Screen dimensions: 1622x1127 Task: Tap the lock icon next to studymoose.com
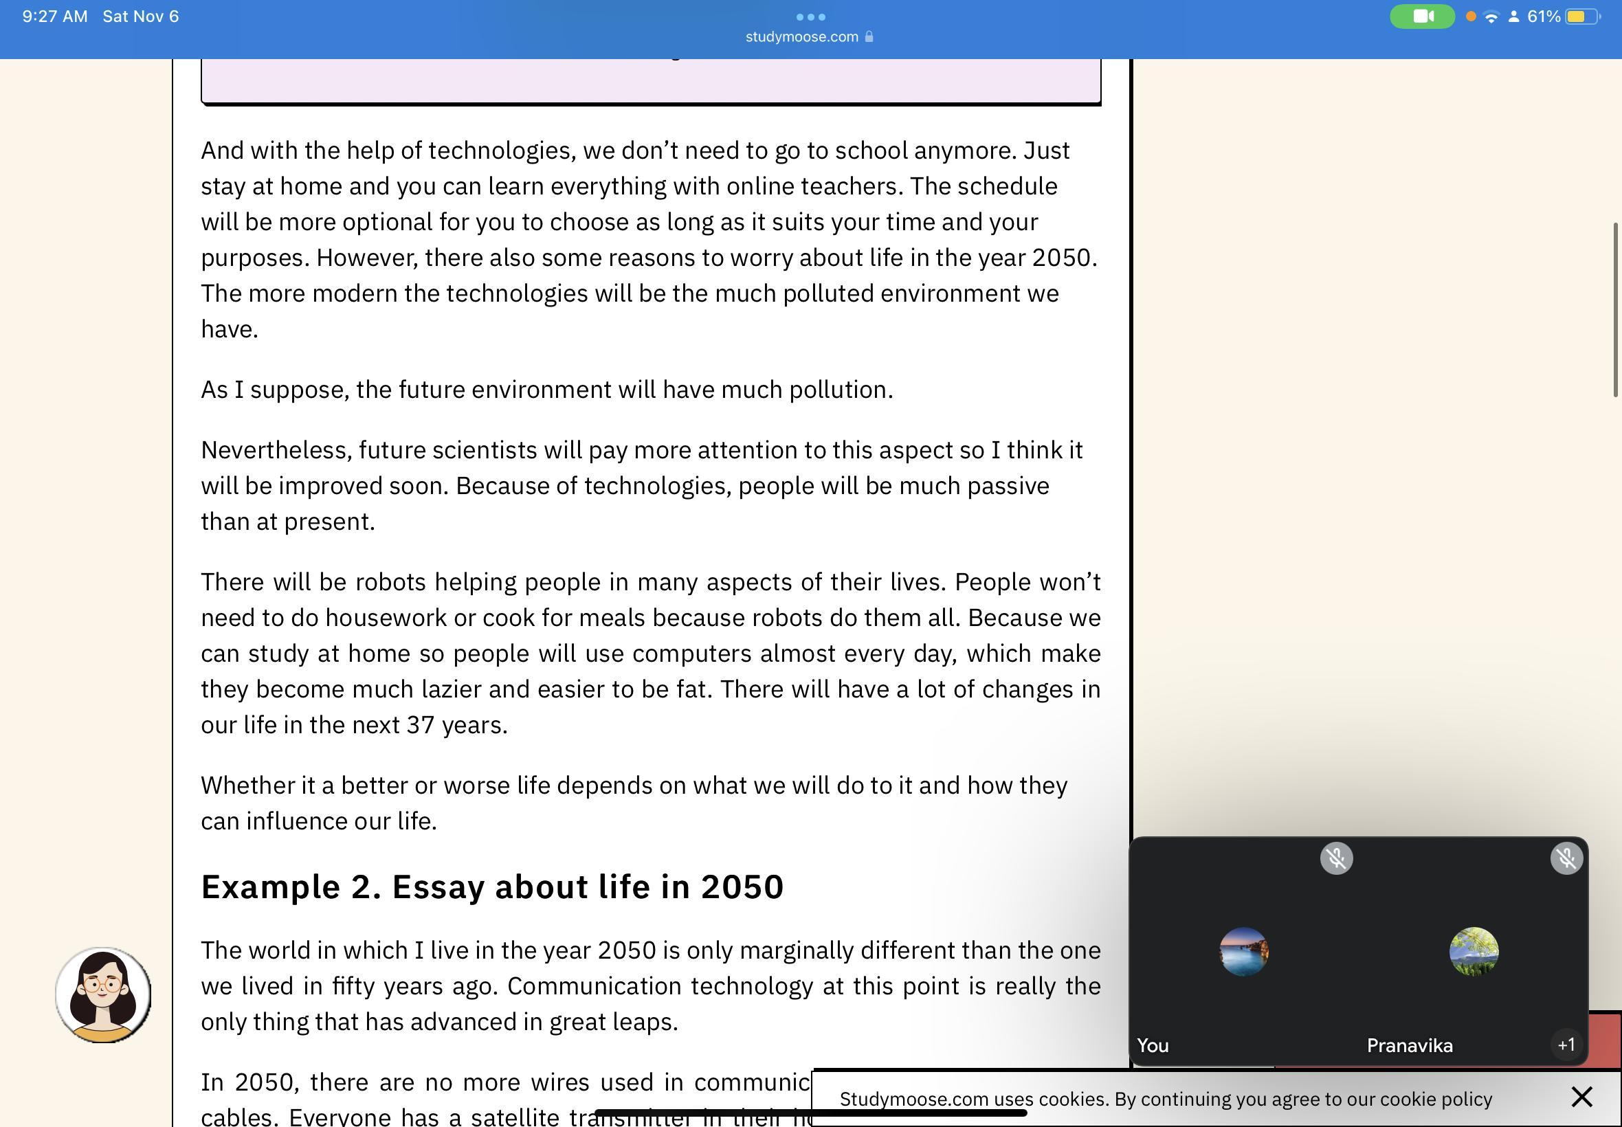pos(869,36)
